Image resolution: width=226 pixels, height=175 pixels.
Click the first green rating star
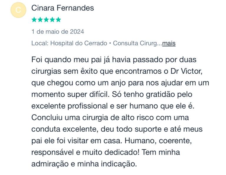(x=34, y=19)
